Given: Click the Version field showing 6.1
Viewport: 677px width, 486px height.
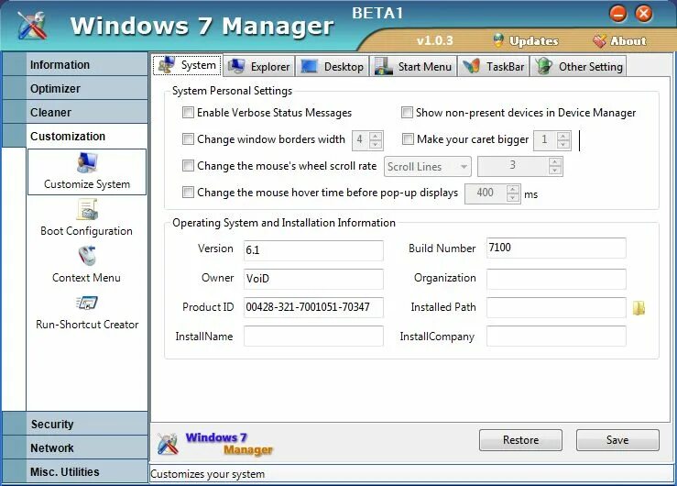Looking at the screenshot, I should click(x=313, y=250).
